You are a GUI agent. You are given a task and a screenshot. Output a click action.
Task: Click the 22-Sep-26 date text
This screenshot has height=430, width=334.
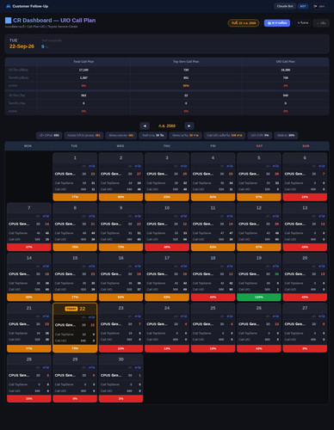tap(22, 46)
